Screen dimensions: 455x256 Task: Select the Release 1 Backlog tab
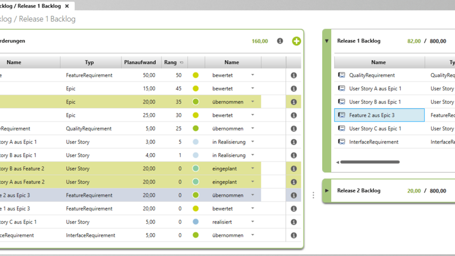[x=32, y=6]
